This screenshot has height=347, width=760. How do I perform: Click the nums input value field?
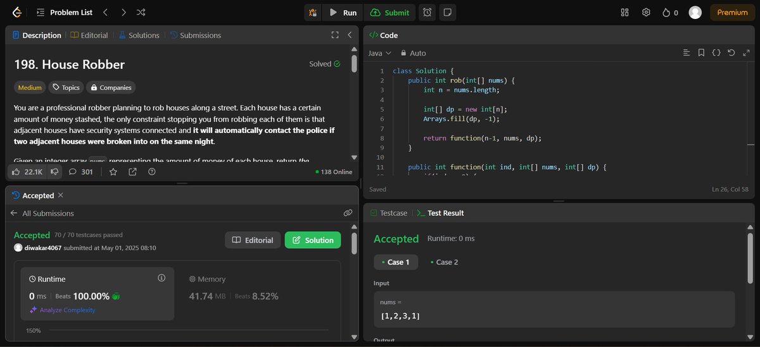[554, 309]
